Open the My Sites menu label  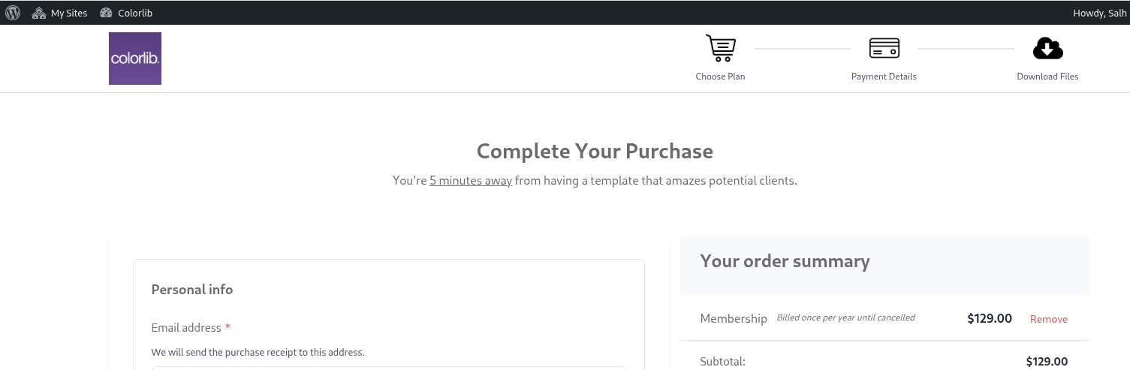(x=69, y=13)
